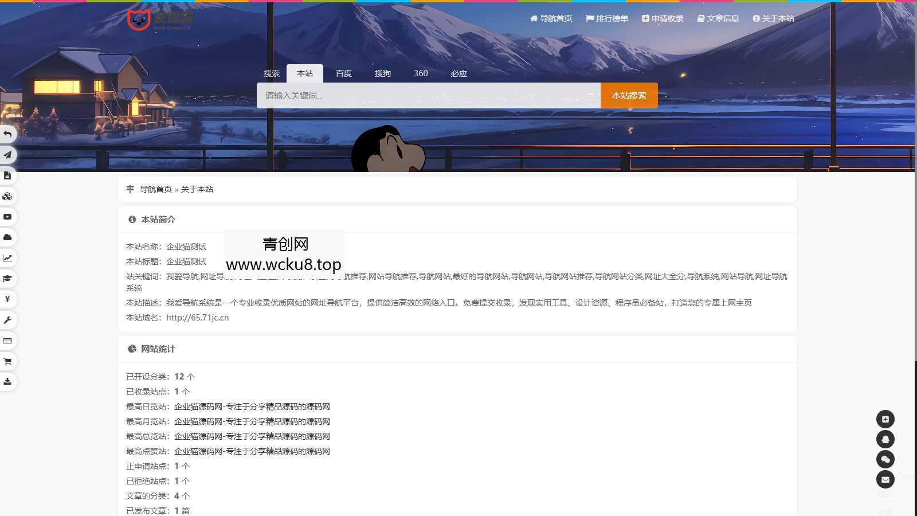
Task: Switch to 必应 search engine
Action: tap(459, 73)
